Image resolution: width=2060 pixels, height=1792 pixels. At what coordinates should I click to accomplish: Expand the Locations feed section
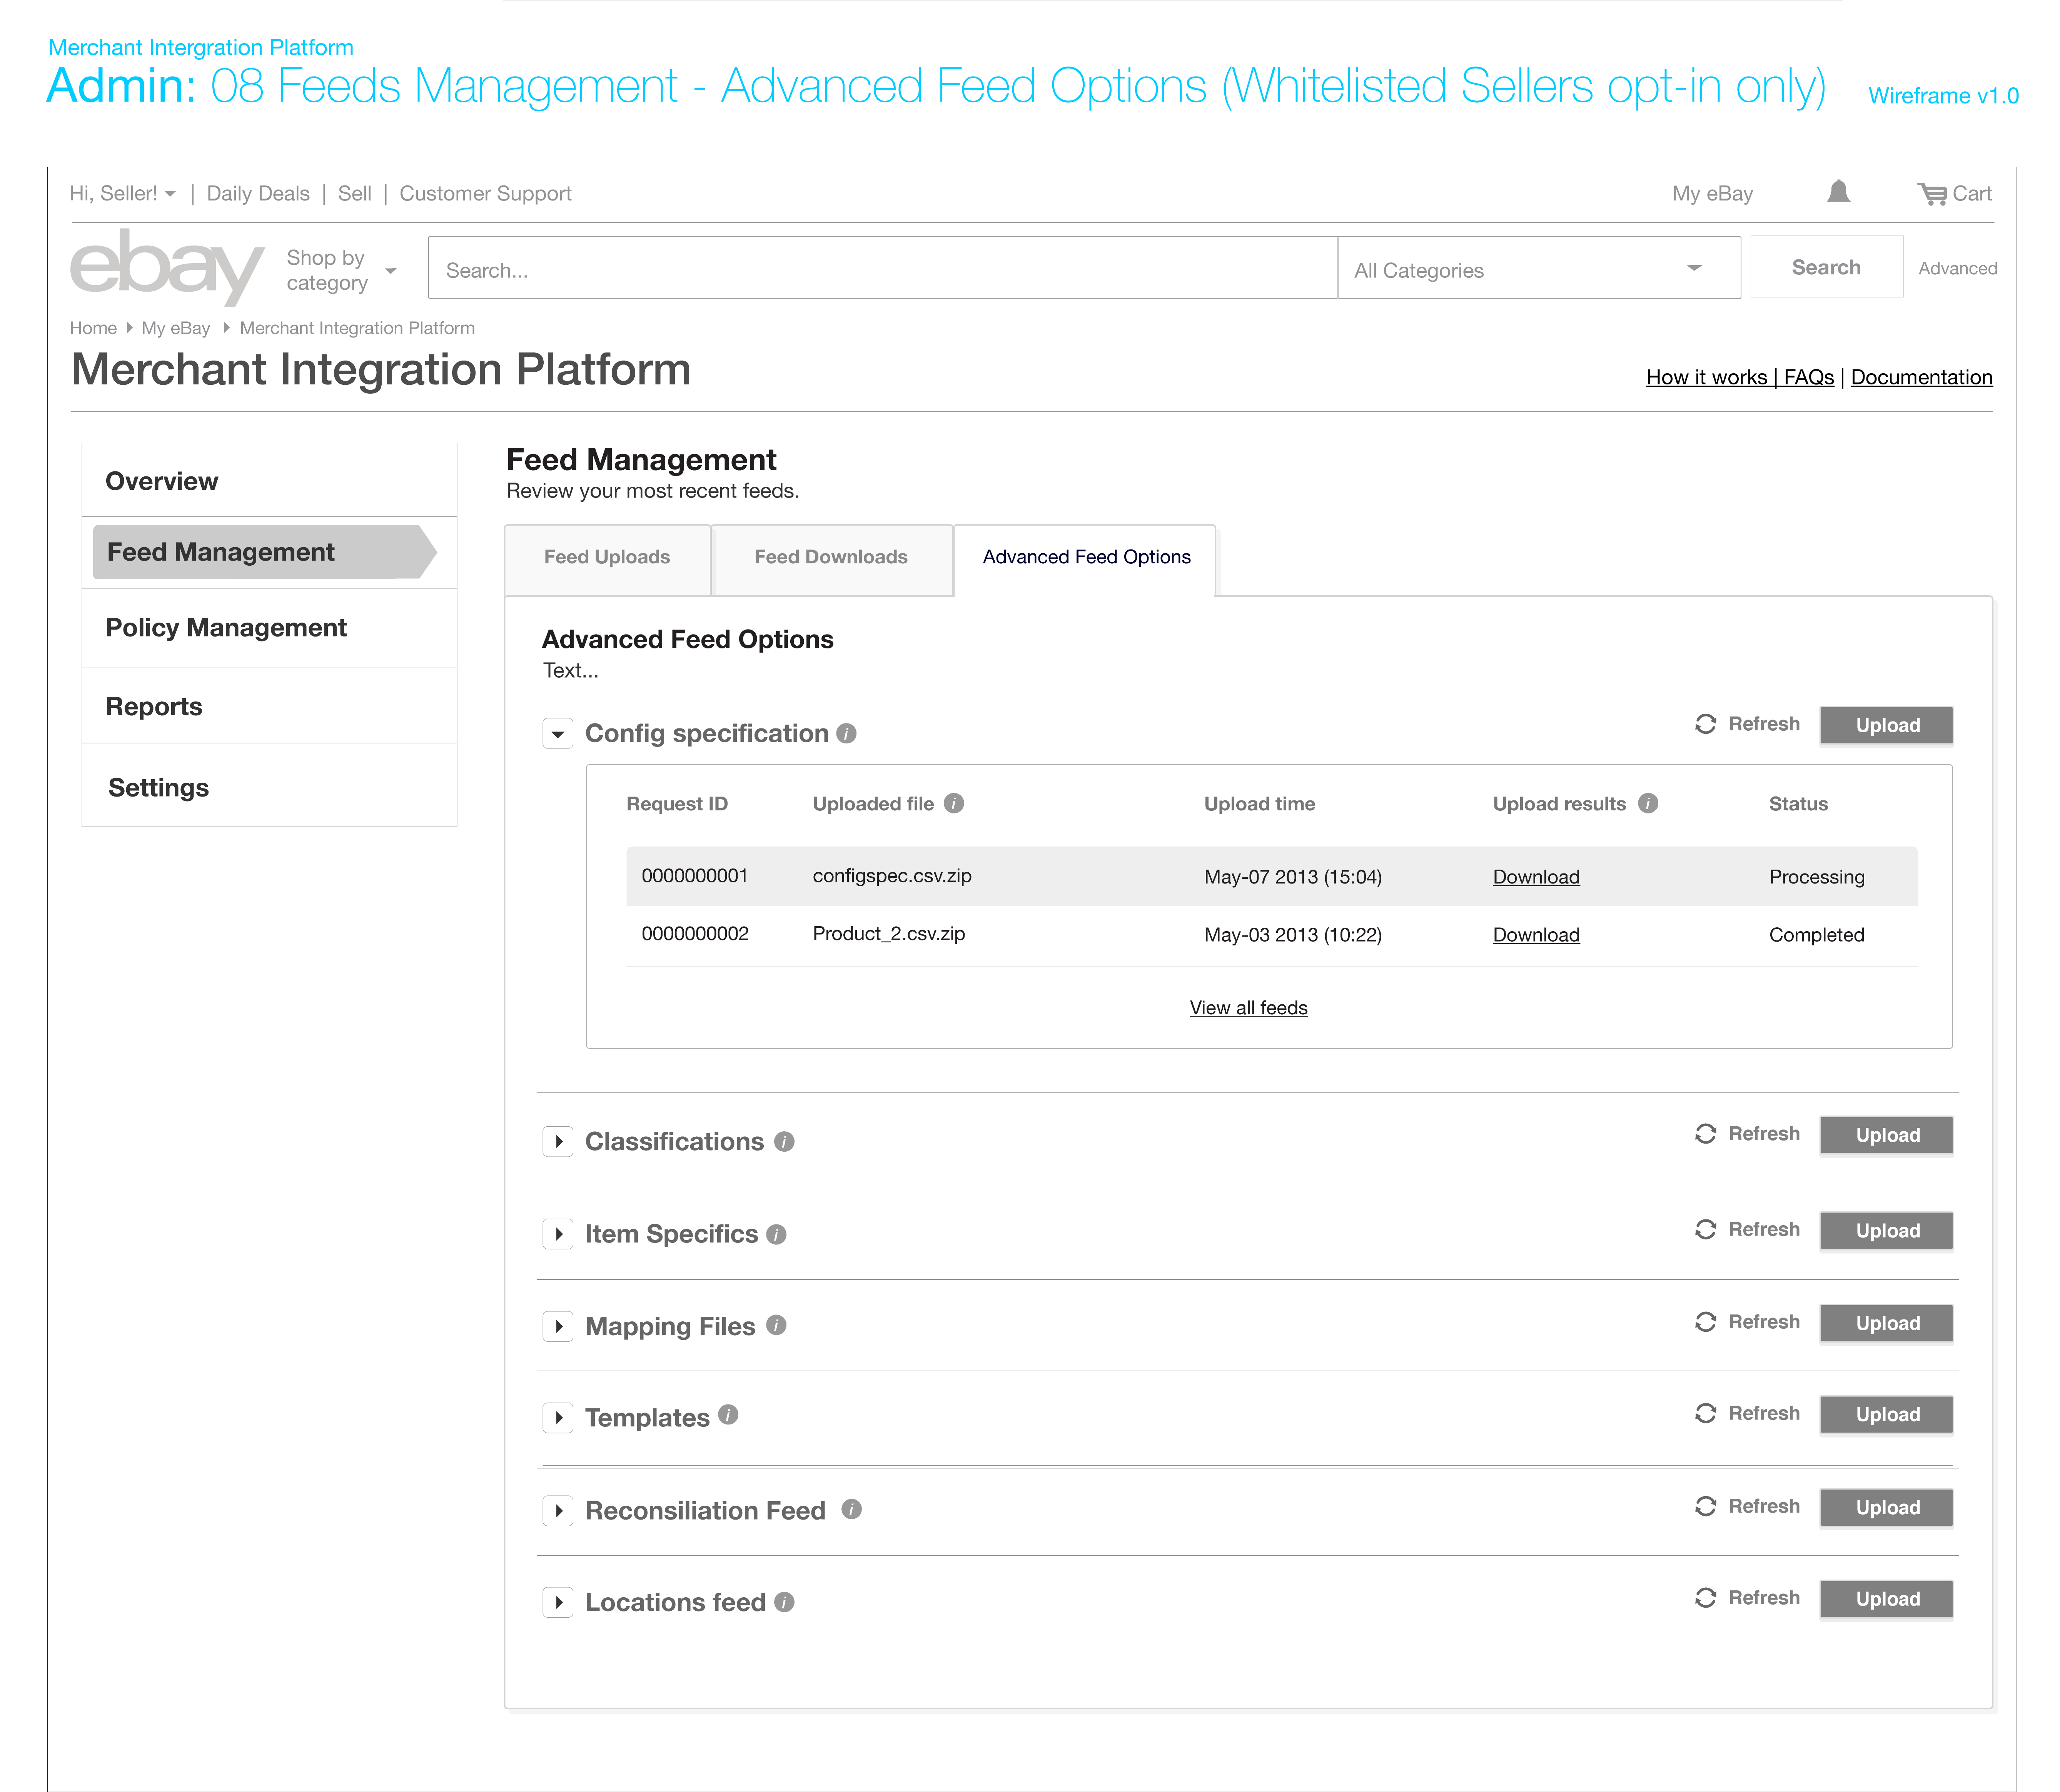point(558,1602)
